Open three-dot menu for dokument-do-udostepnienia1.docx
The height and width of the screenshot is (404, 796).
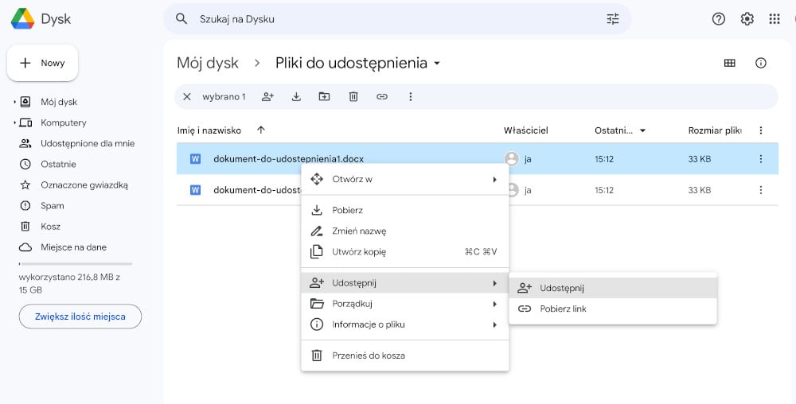(760, 159)
